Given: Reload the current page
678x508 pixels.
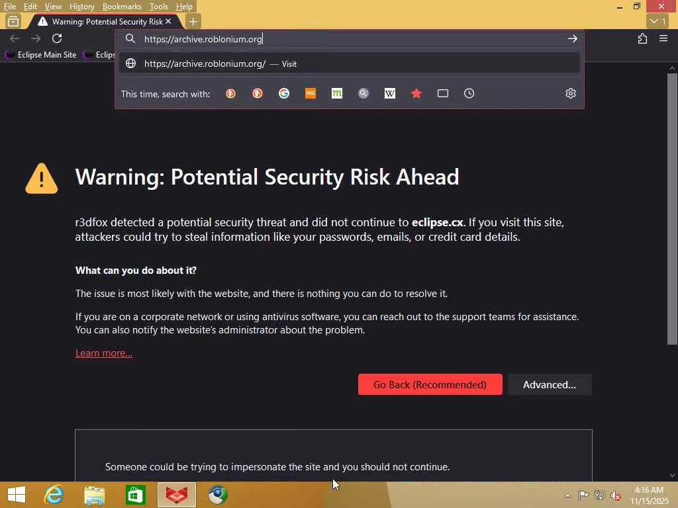Looking at the screenshot, I should [57, 38].
